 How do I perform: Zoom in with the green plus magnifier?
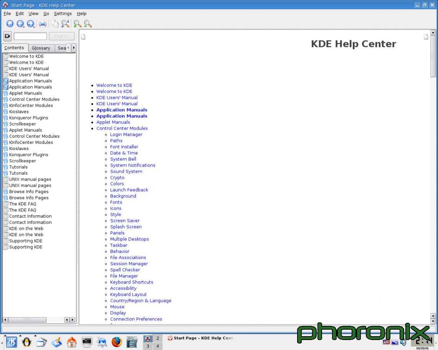tap(77, 24)
